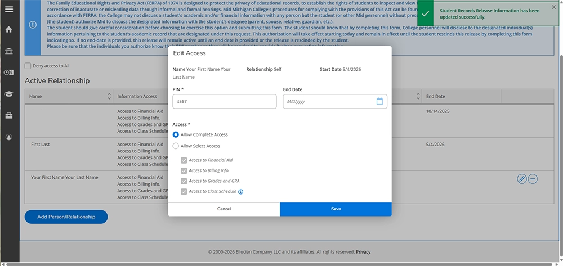This screenshot has height=266, width=563.
Task: Toggle Access to Financial Aid checkbox
Action: (x=184, y=161)
